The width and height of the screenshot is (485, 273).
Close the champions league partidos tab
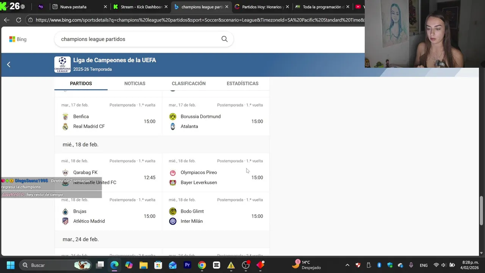coord(227,7)
